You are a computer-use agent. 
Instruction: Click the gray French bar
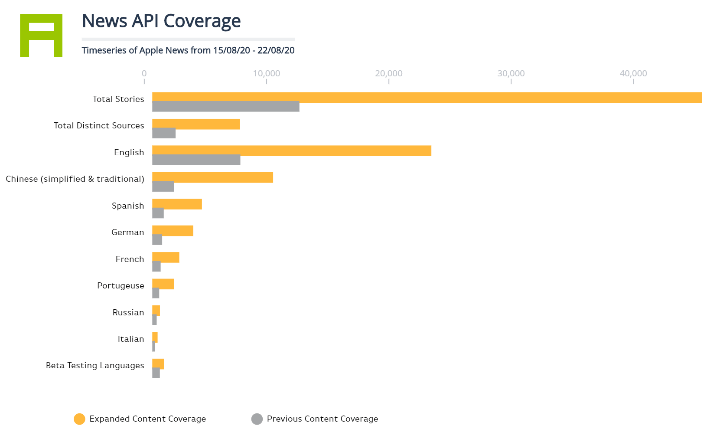tap(156, 266)
